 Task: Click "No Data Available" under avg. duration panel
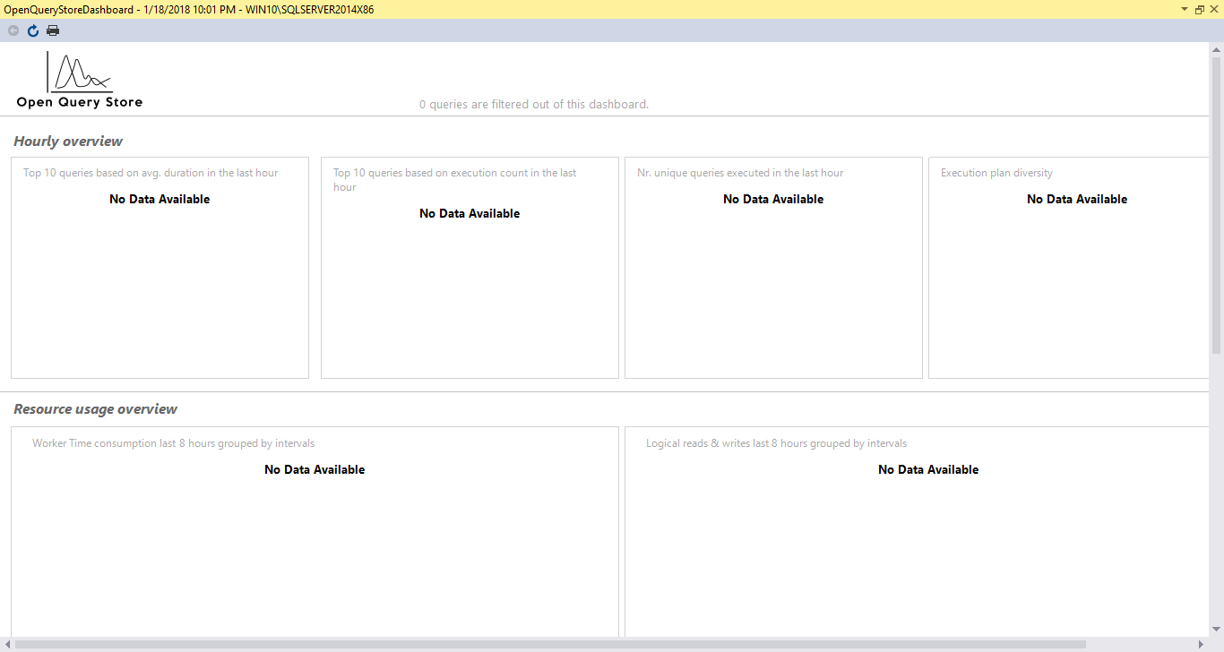159,199
